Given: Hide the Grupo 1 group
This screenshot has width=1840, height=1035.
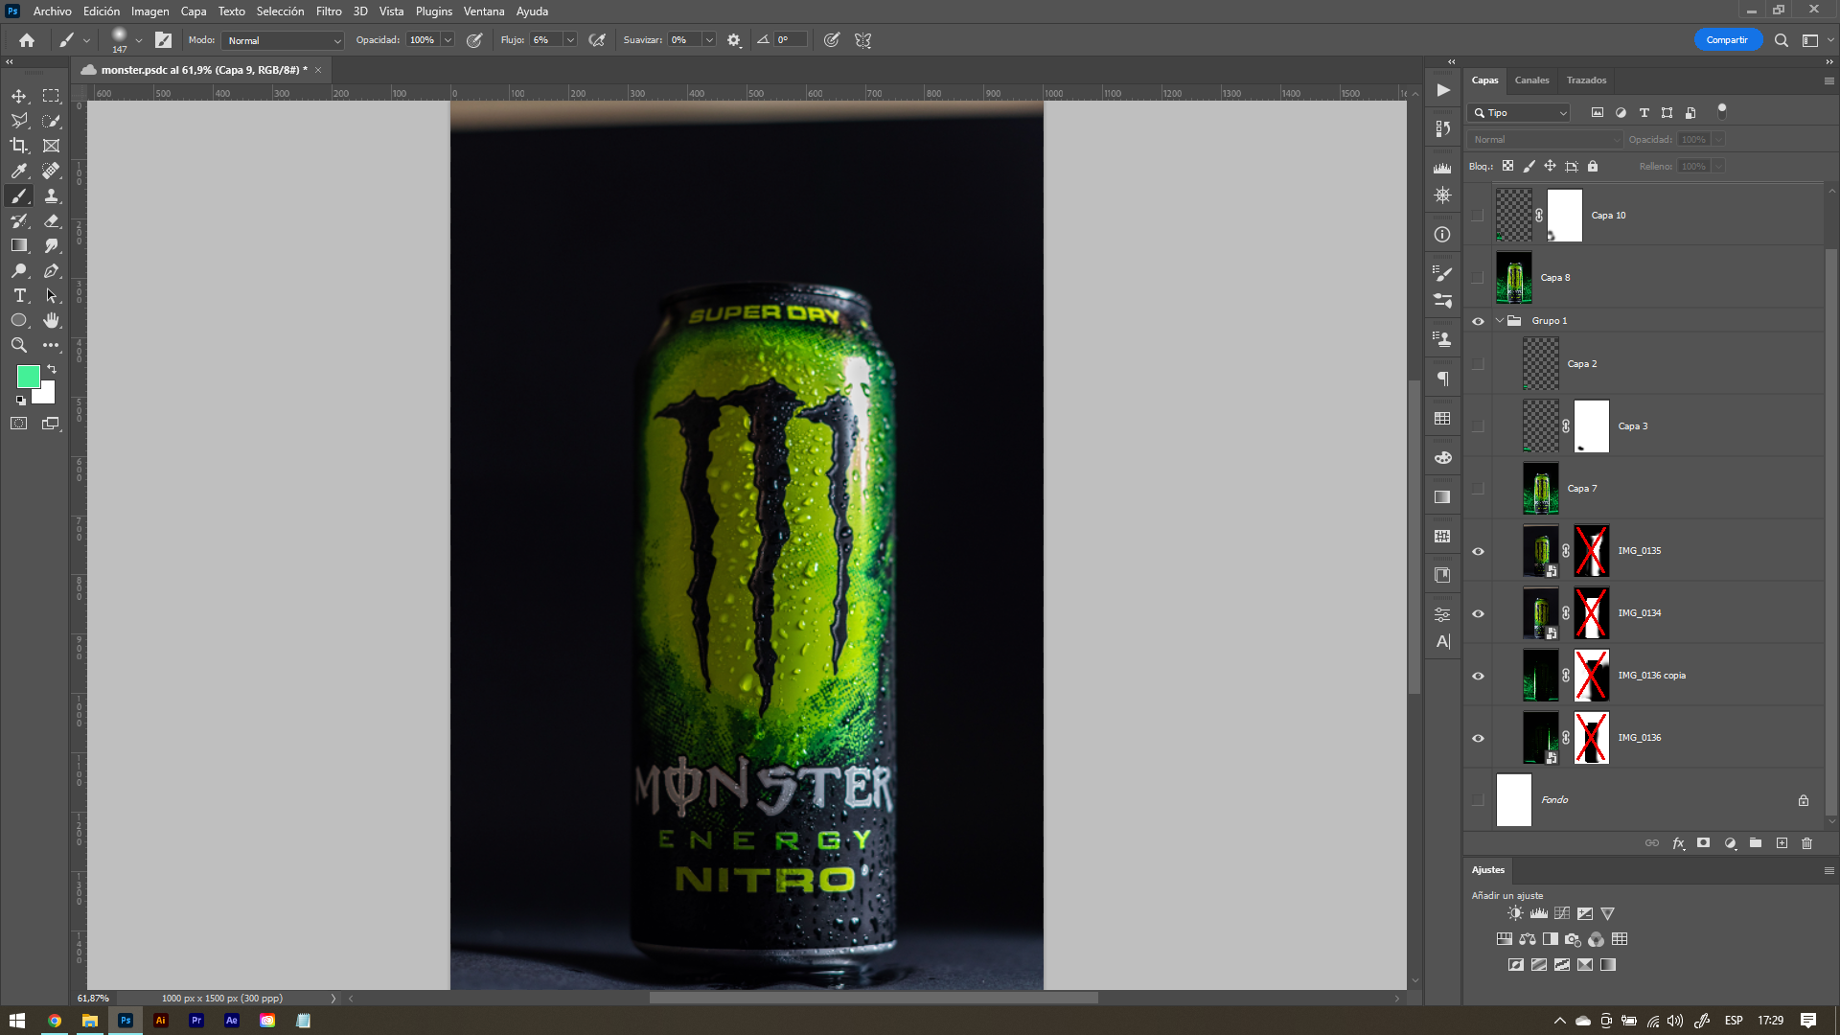Looking at the screenshot, I should click(x=1478, y=321).
